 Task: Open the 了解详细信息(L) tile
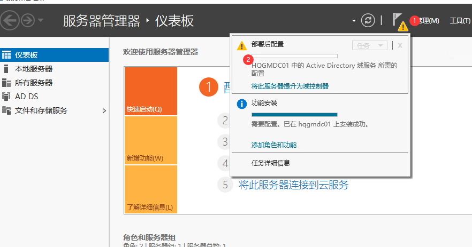click(x=151, y=189)
